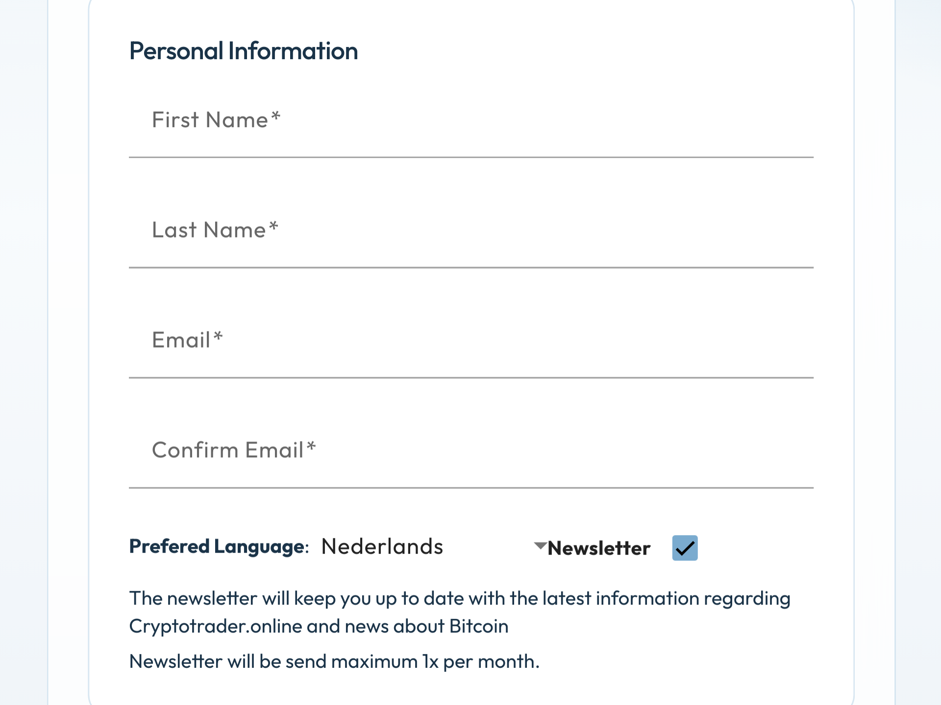Click the asterisk beside the Email label

pyautogui.click(x=218, y=337)
